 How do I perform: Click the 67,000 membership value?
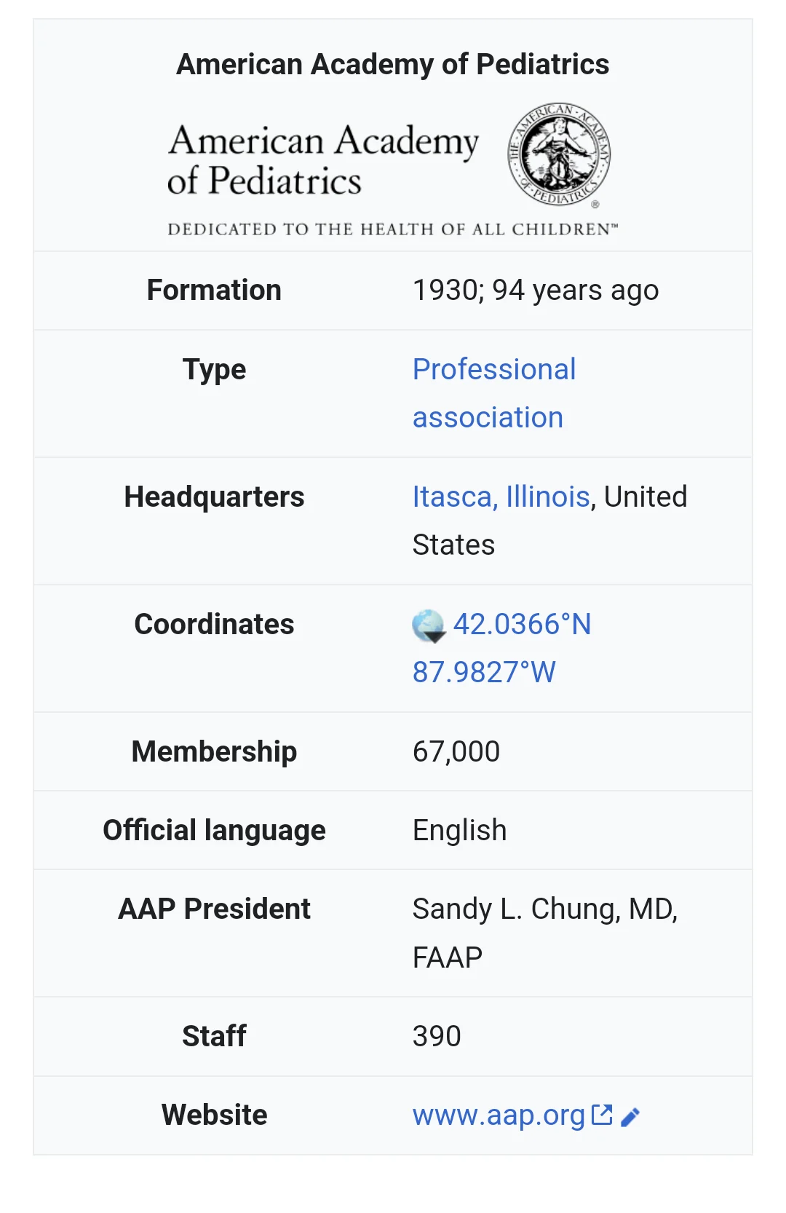point(456,751)
